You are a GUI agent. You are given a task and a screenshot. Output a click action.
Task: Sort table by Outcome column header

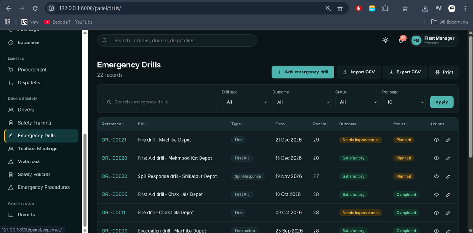pos(349,124)
